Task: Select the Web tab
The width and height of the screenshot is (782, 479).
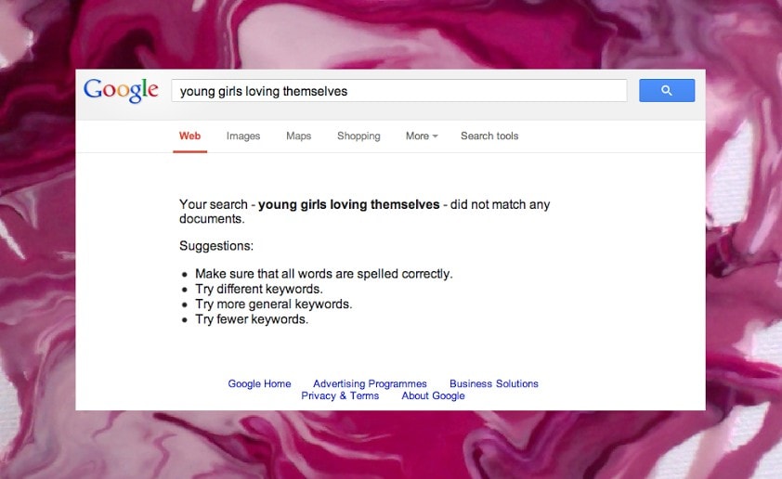Action: coord(189,136)
